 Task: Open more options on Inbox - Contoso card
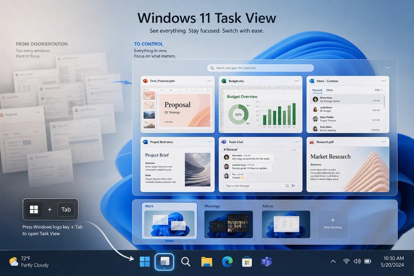[x=384, y=81]
